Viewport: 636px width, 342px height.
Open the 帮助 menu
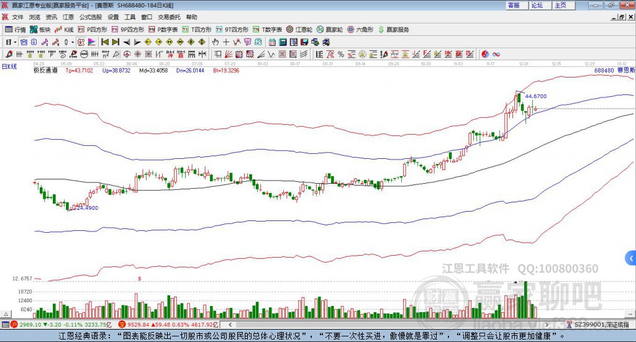click(x=191, y=17)
